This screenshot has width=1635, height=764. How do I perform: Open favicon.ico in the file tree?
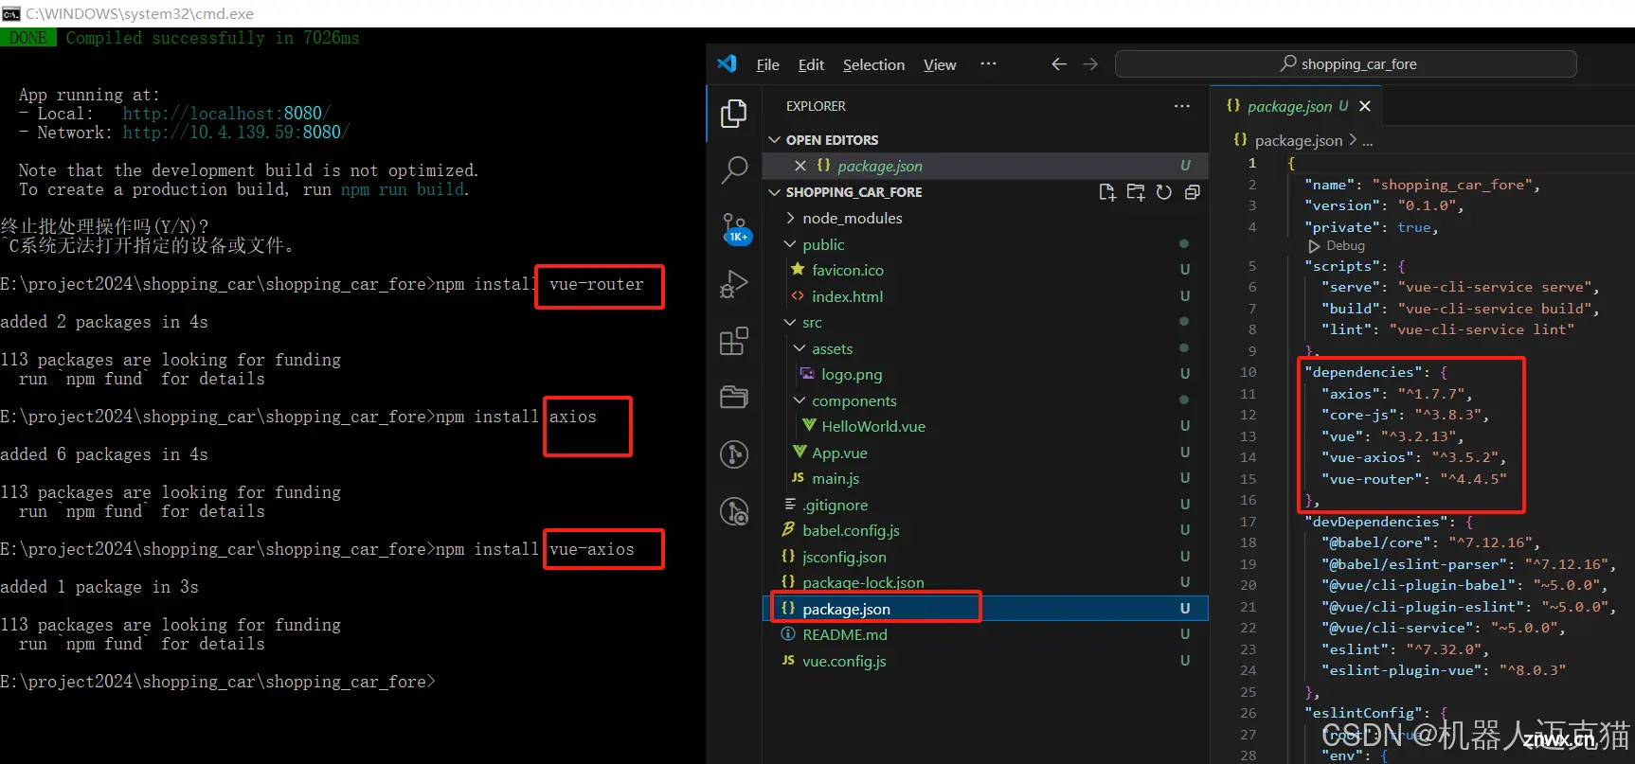tap(847, 270)
